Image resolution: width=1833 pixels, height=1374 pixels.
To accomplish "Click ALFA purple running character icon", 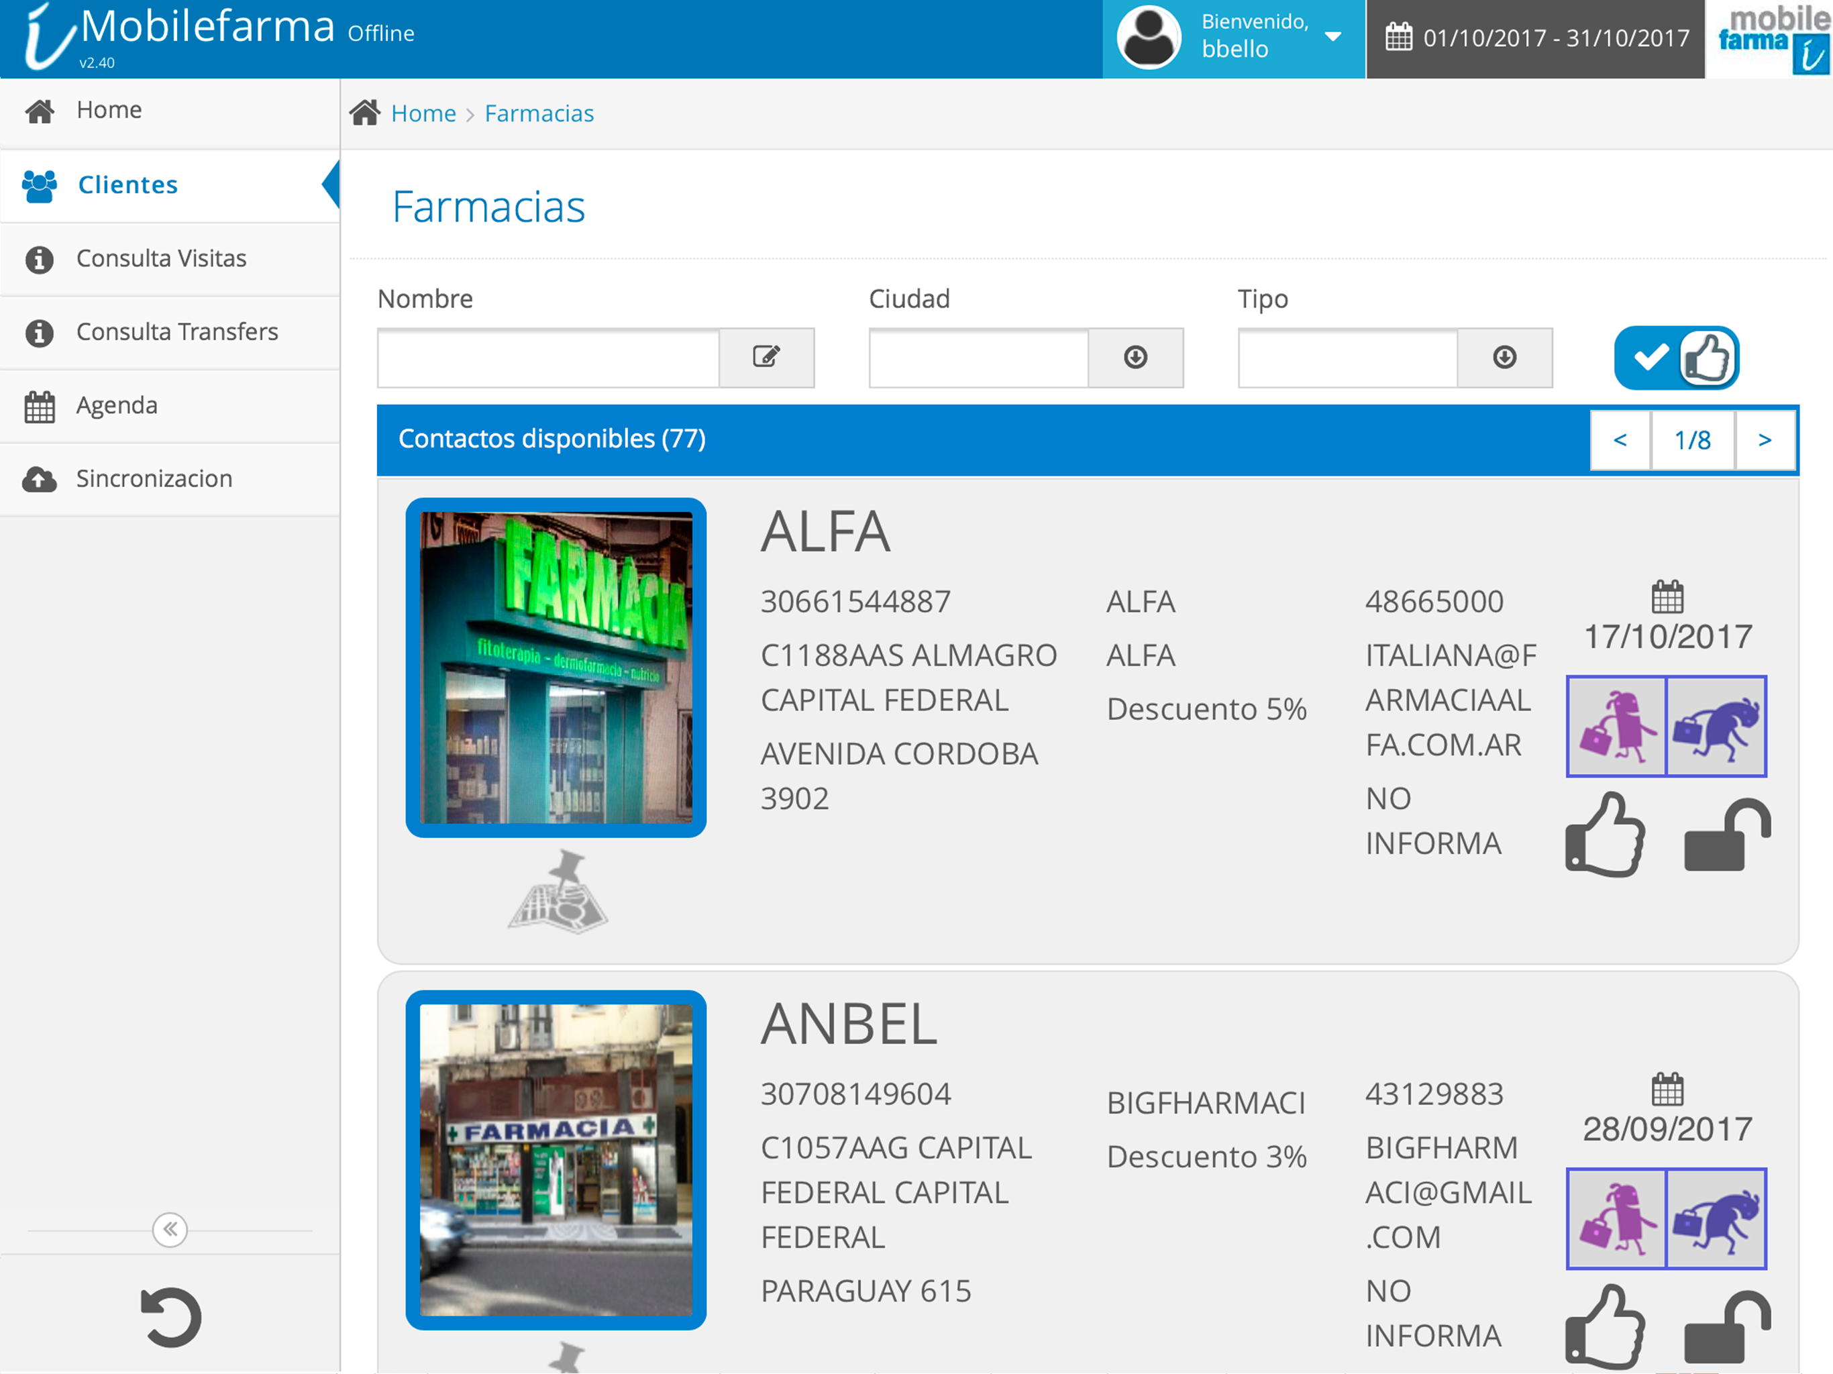I will (x=1716, y=726).
